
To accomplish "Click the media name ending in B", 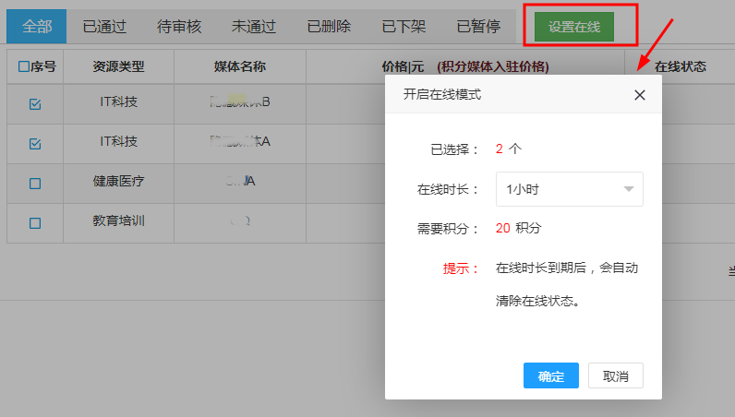I will 239,101.
